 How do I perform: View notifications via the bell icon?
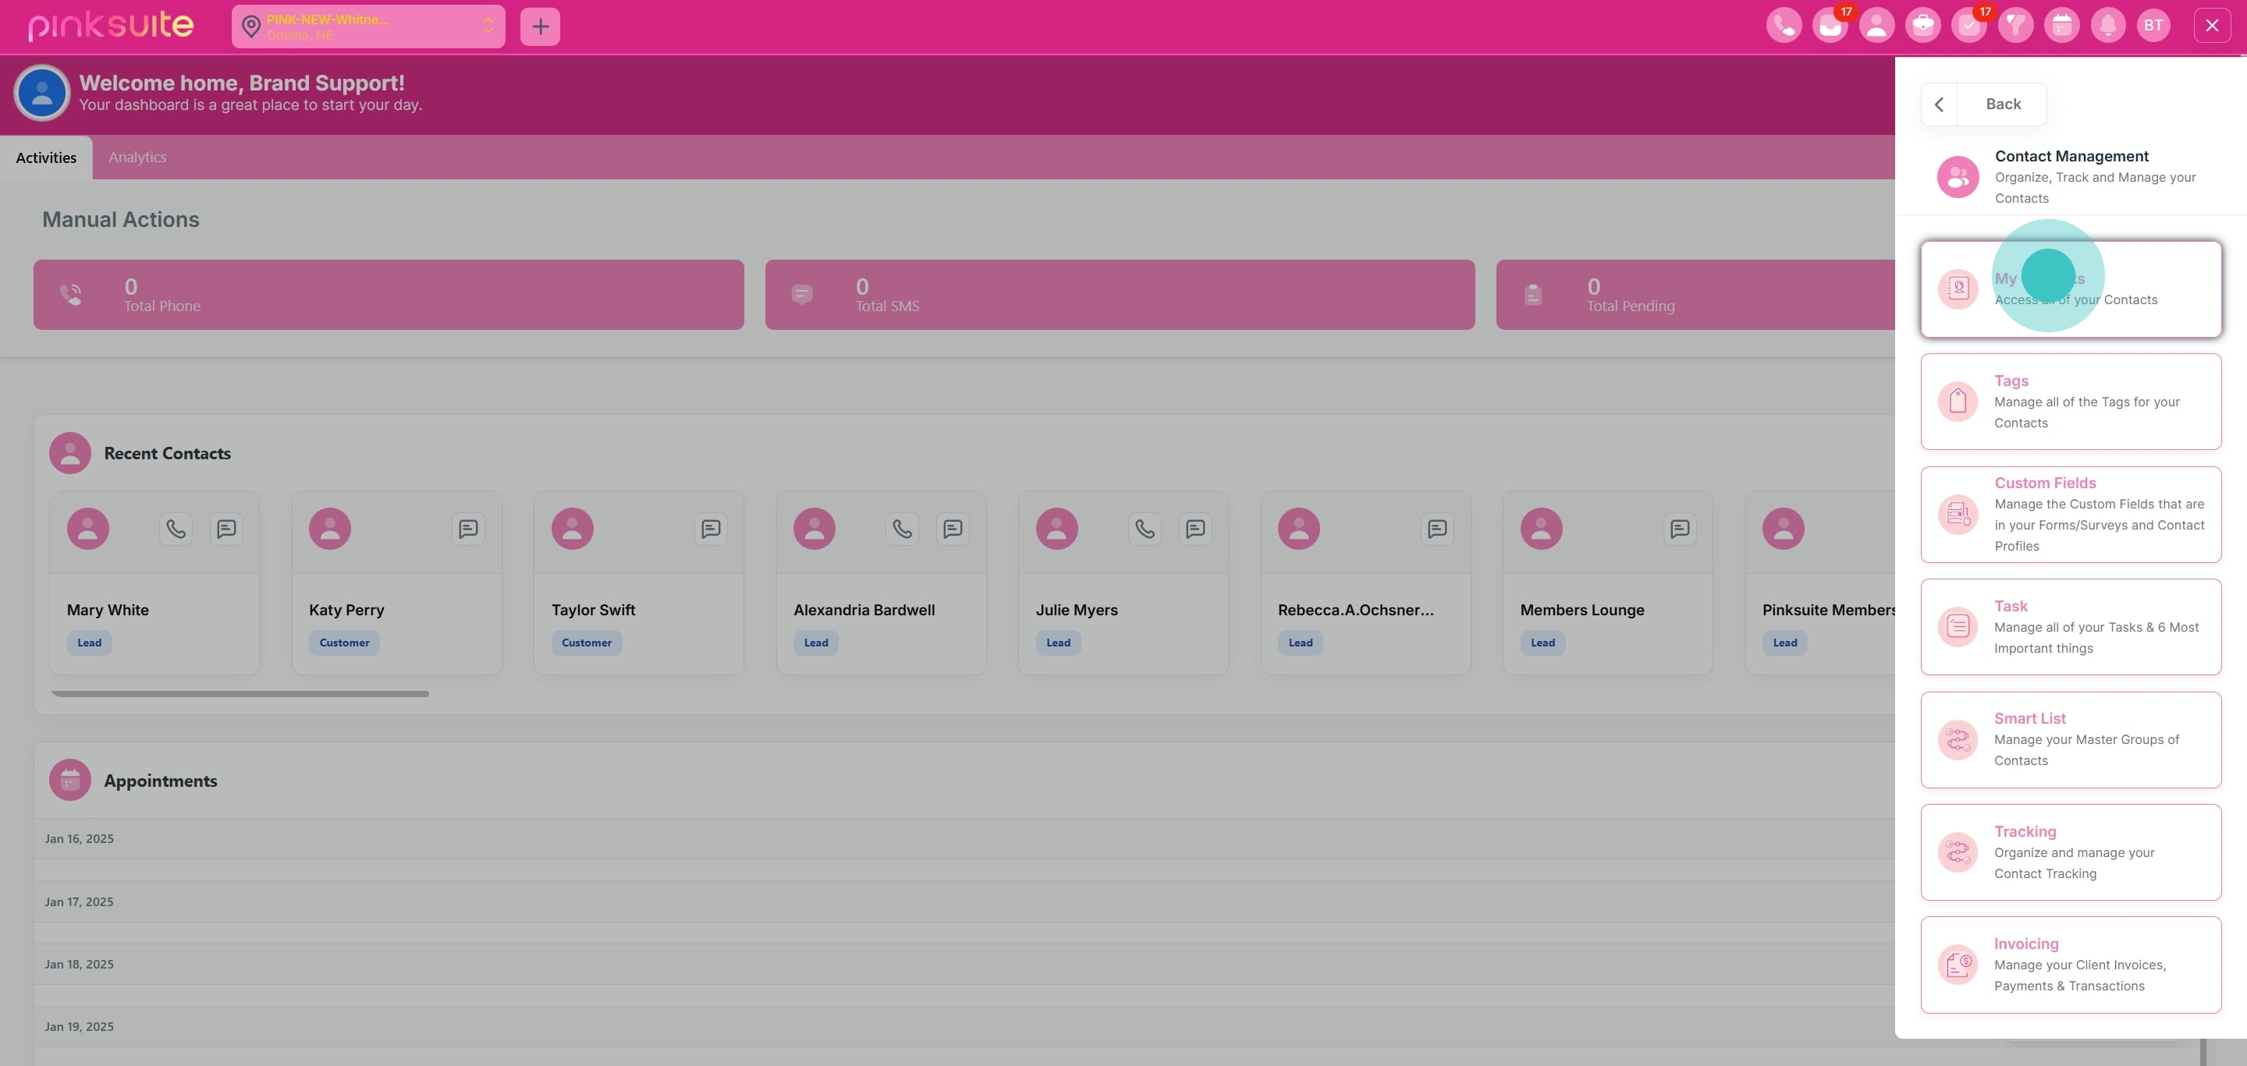[2108, 25]
